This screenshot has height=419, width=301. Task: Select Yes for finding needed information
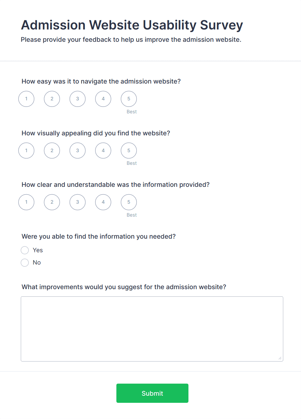[x=25, y=250]
